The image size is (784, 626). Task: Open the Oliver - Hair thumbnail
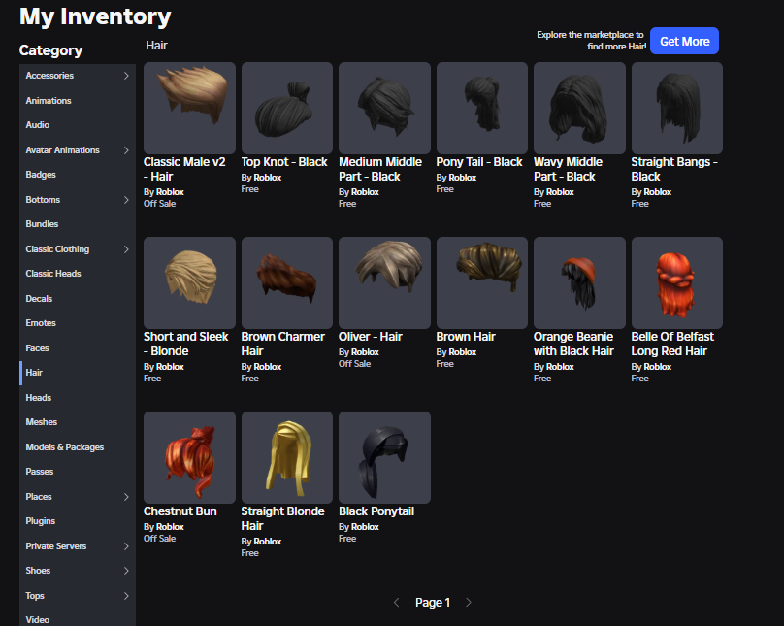point(384,282)
